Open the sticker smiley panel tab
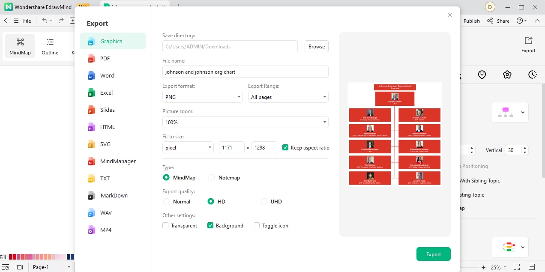Viewport: 545px width, 272px height. pos(482,75)
